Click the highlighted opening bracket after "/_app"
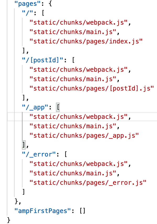 coord(58,107)
